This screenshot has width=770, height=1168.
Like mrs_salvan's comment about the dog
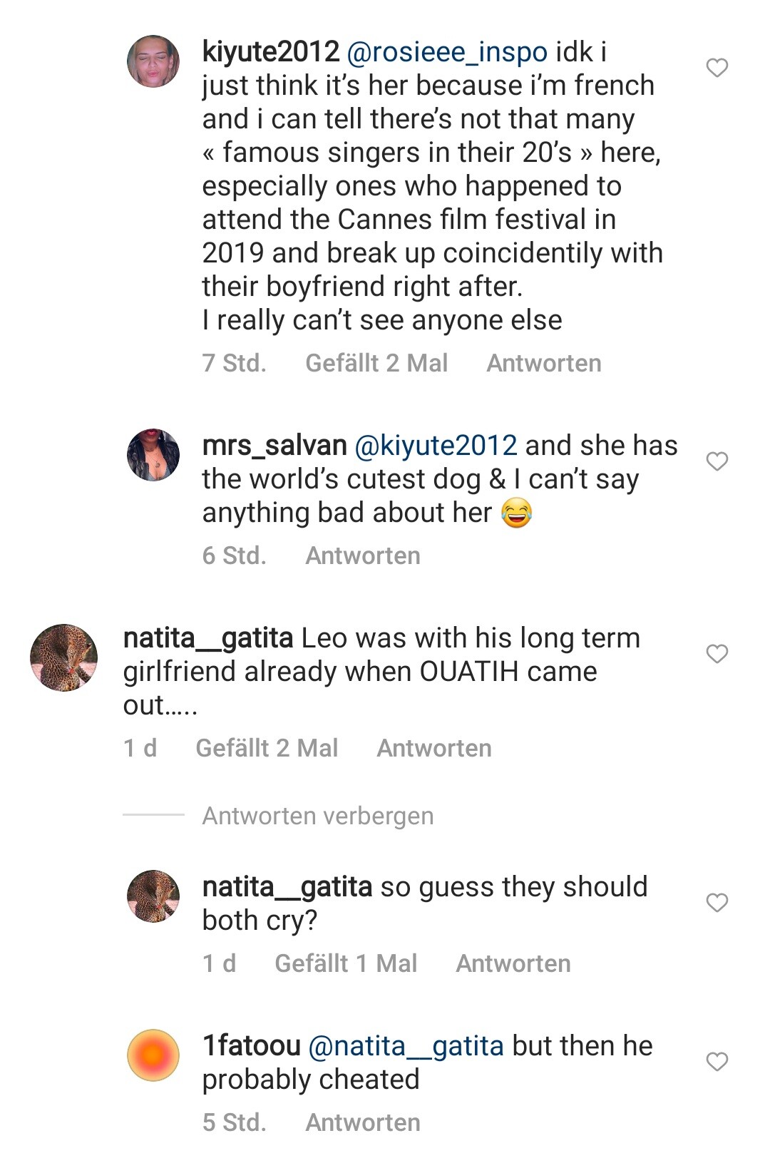point(717,461)
